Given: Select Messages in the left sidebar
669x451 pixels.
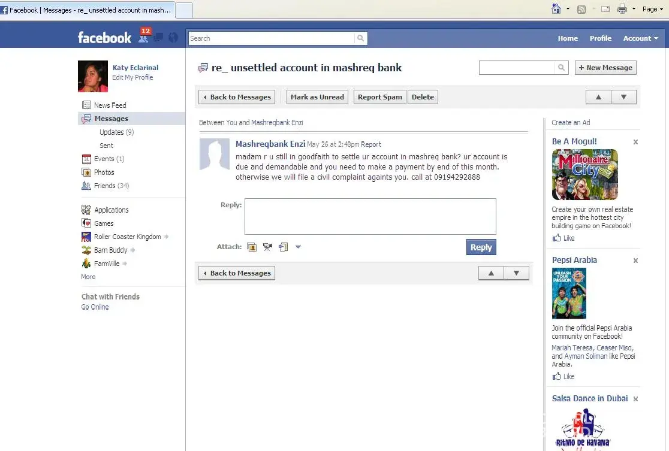Looking at the screenshot, I should tap(132, 119).
